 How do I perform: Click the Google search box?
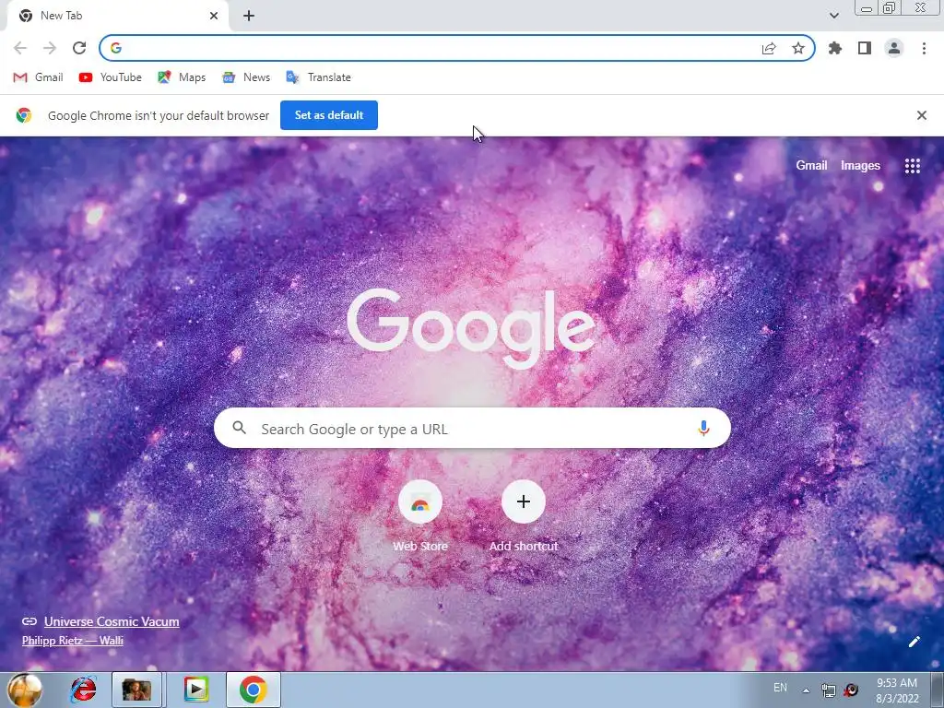click(x=472, y=428)
